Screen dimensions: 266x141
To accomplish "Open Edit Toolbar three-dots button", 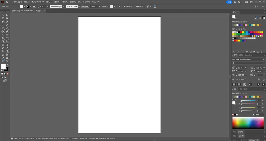I will 5,85.
